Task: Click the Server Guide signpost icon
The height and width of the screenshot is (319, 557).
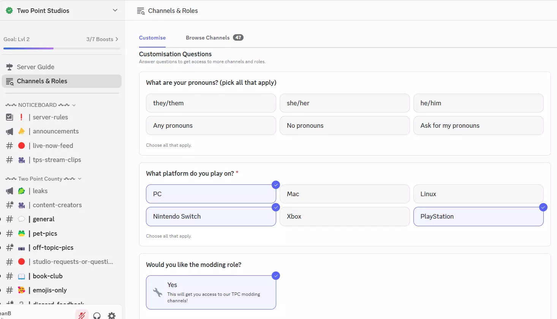Action: (x=9, y=67)
